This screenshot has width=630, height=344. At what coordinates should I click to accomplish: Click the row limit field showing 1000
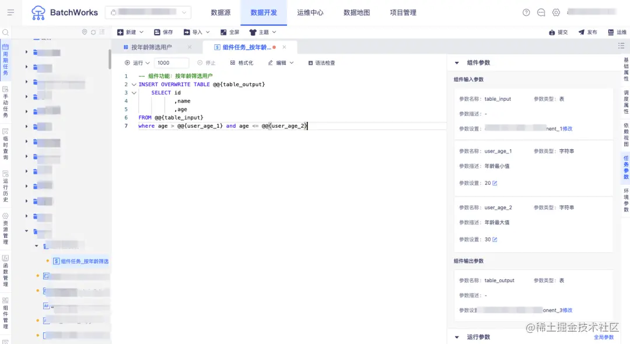click(171, 62)
